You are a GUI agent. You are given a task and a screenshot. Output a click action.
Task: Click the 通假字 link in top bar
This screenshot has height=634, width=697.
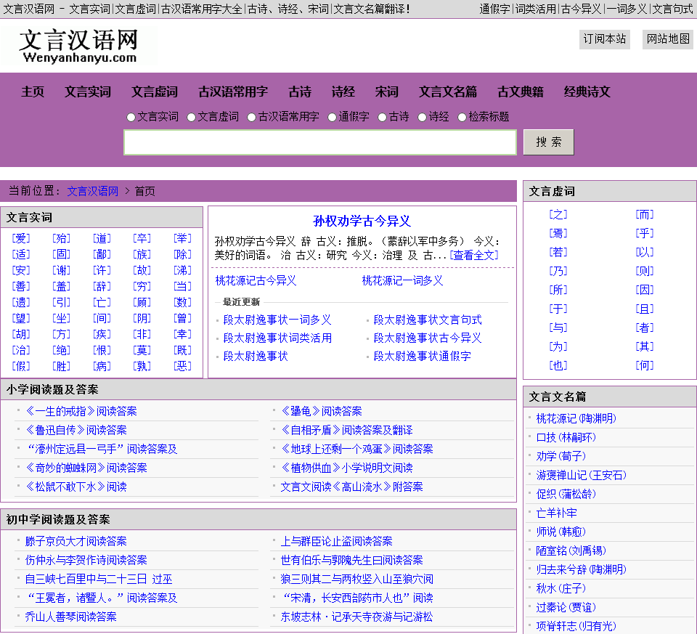click(x=494, y=9)
